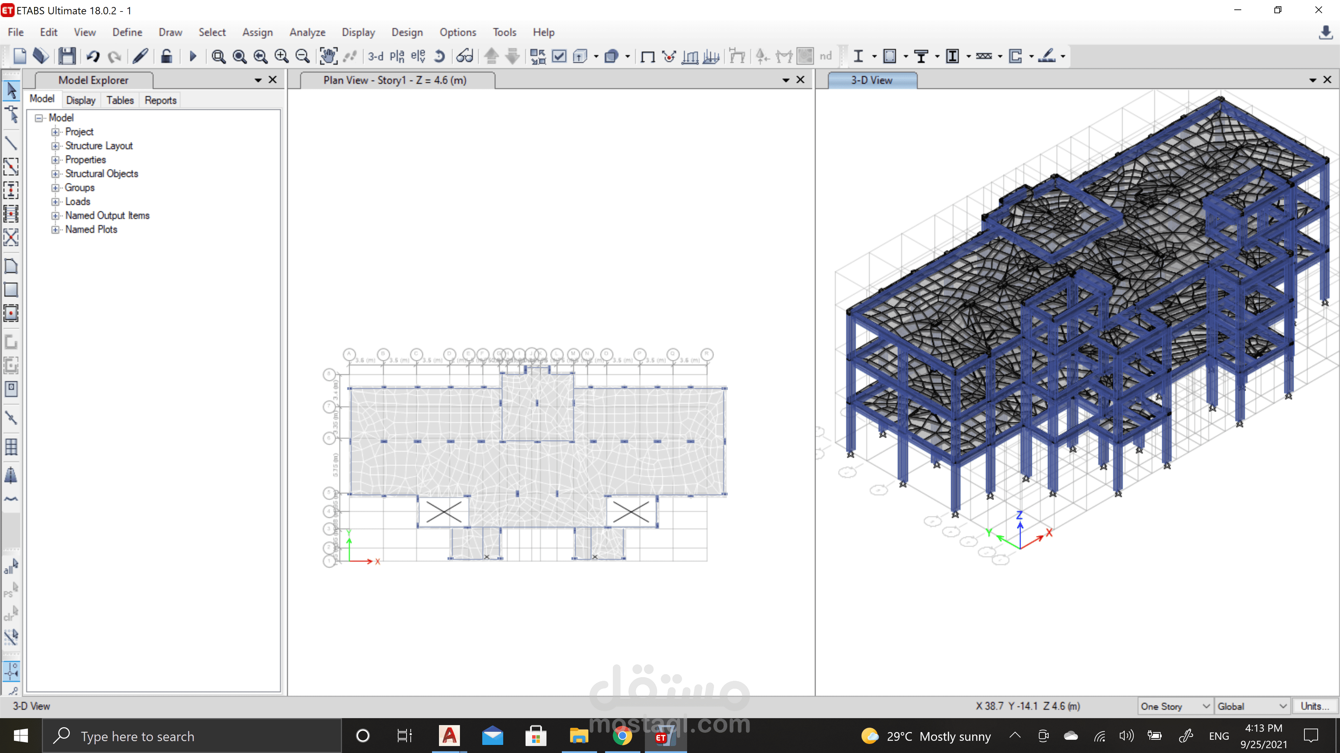Click the Undo arrow icon
The width and height of the screenshot is (1340, 753).
pyautogui.click(x=92, y=56)
